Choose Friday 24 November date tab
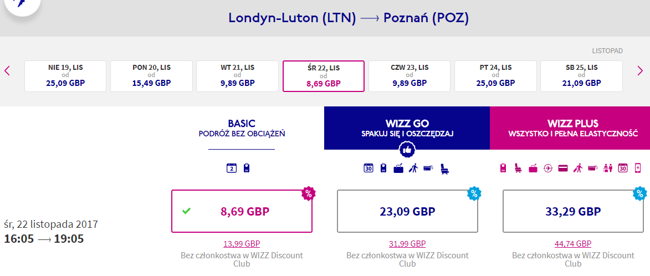 (x=495, y=76)
